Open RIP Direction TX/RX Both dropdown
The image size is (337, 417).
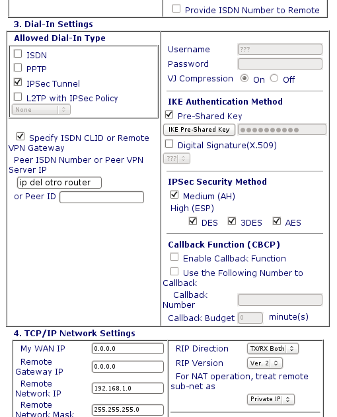pyautogui.click(x=273, y=349)
